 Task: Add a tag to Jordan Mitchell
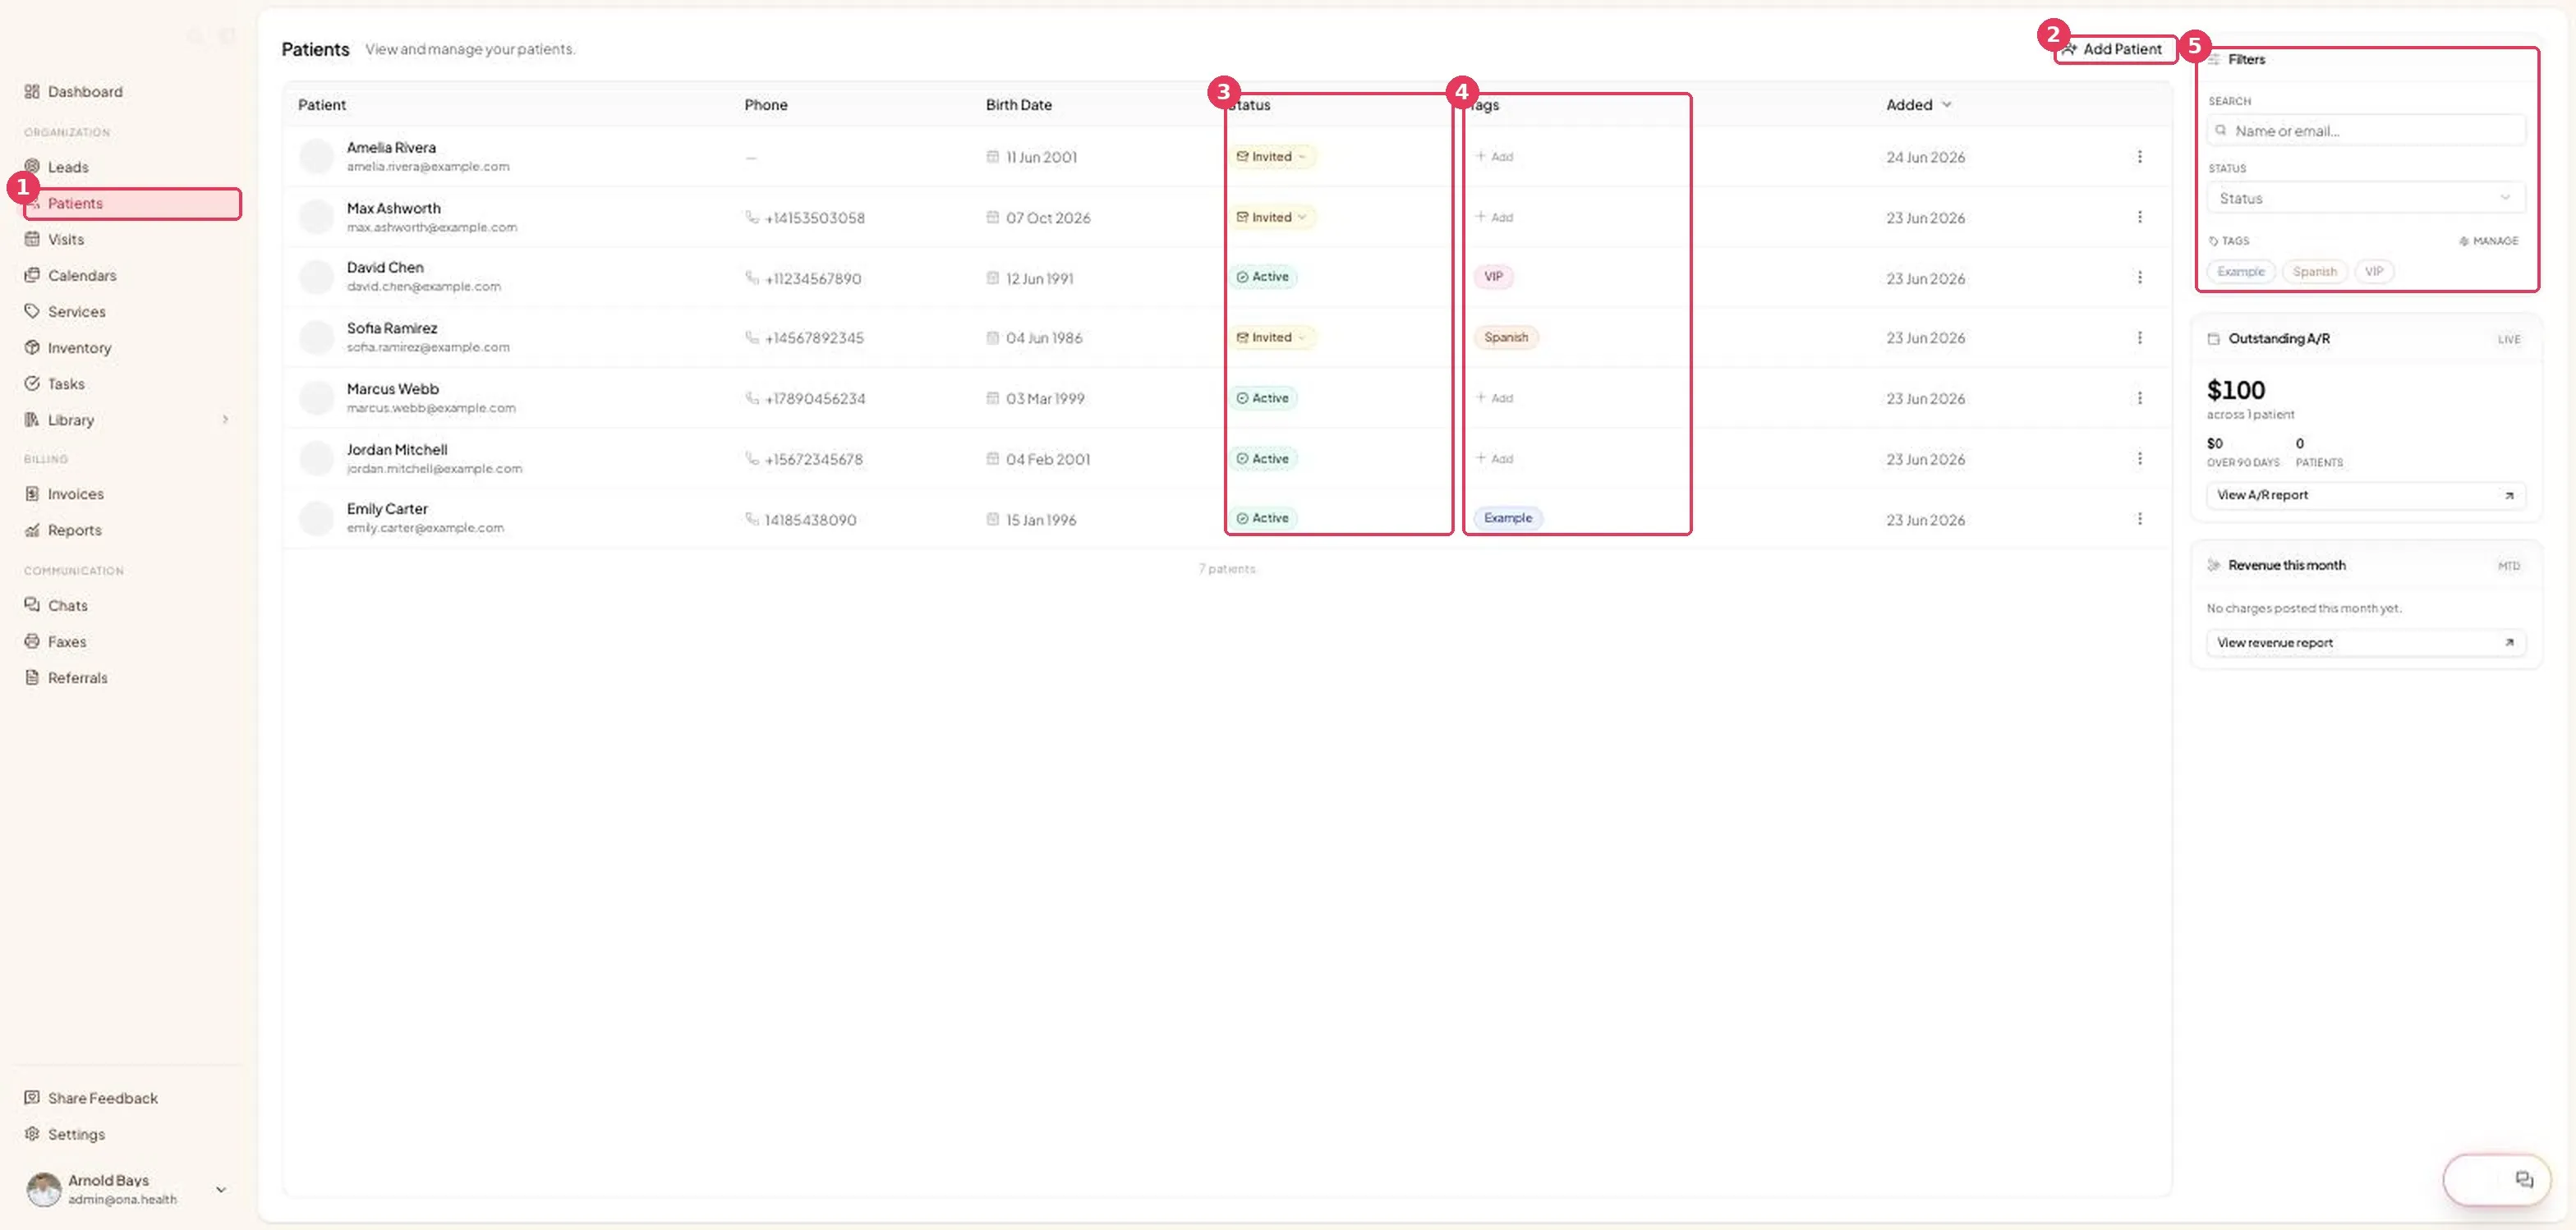[x=1494, y=459]
